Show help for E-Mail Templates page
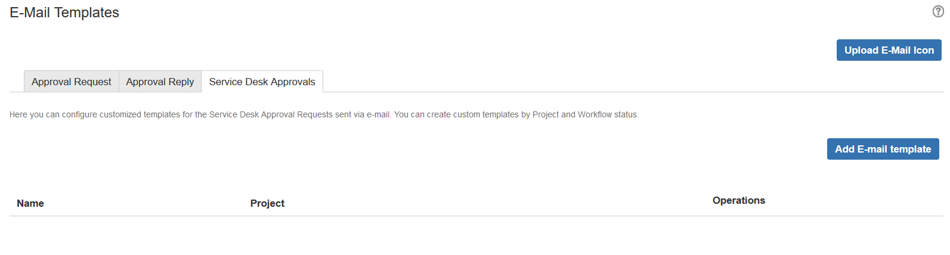Image resolution: width=950 pixels, height=255 pixels. click(938, 11)
